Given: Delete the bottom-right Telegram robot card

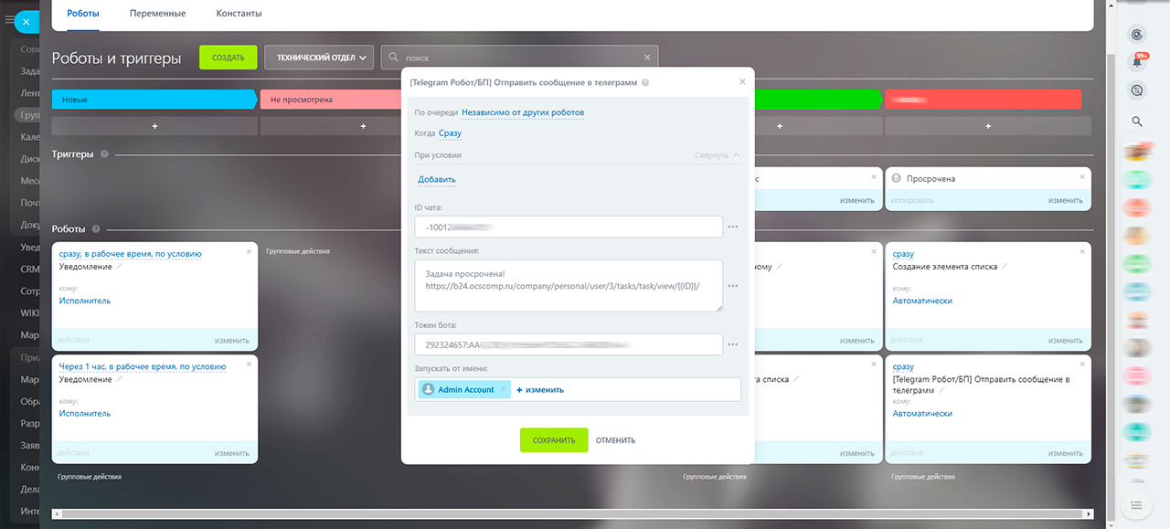Looking at the screenshot, I should 1081,364.
